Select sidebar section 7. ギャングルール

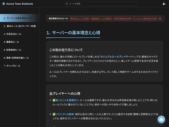click(20, 66)
